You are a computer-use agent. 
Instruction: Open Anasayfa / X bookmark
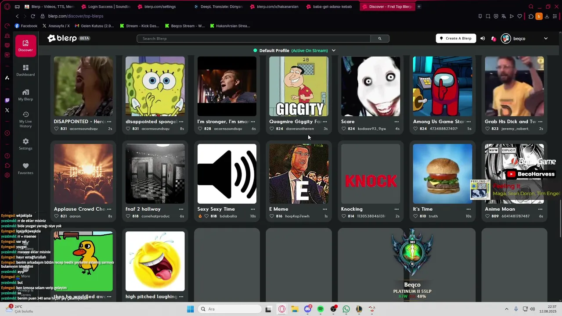coord(56,26)
